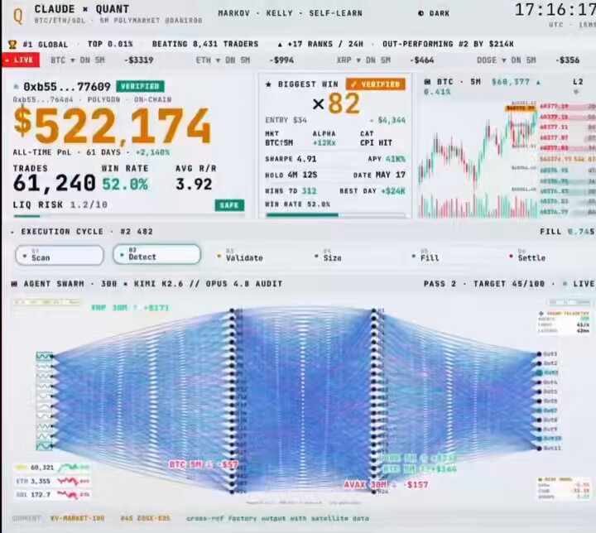Click the star icon next to BIGGEST WIN
This screenshot has height=533, width=596.
click(x=268, y=84)
